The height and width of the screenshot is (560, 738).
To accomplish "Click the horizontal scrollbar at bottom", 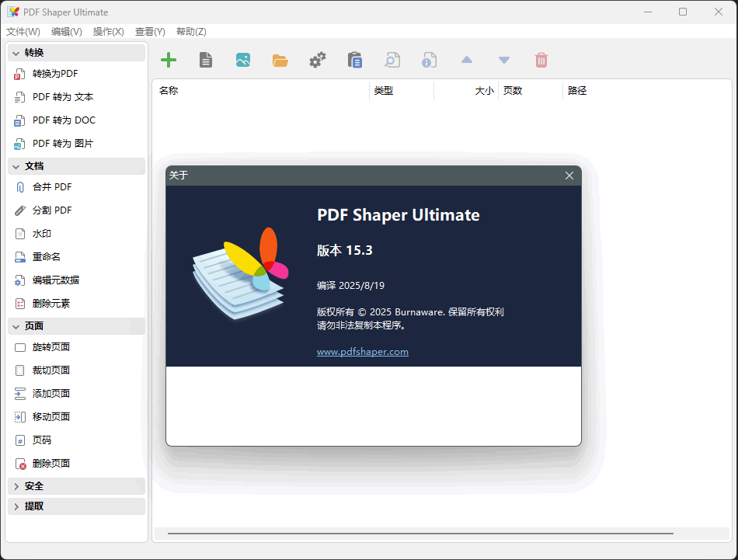I will 419,534.
